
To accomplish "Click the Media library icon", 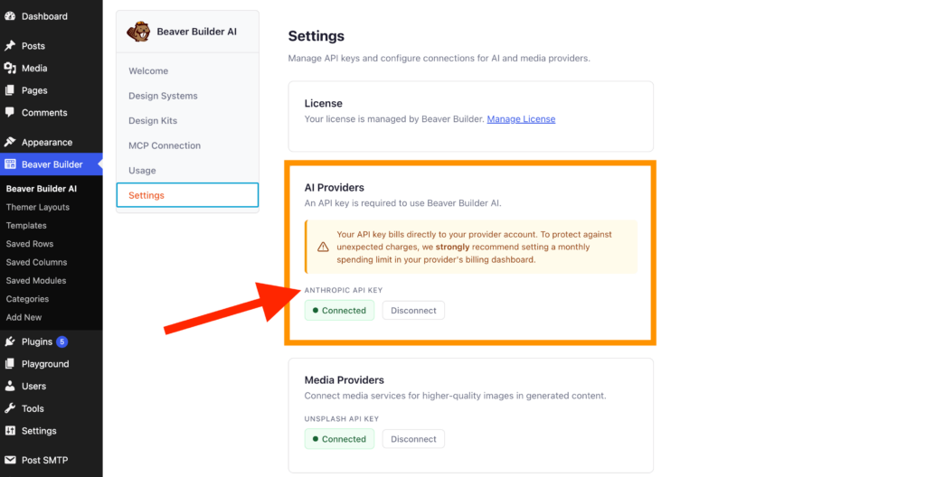I will tap(9, 68).
